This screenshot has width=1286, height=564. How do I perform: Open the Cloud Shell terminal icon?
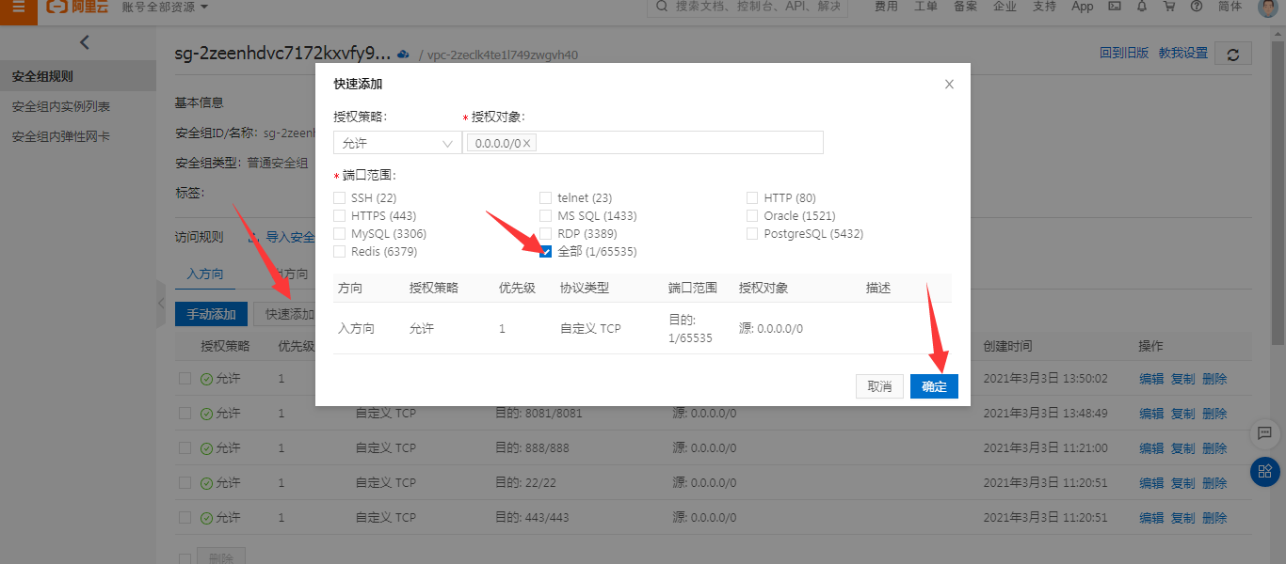[1115, 7]
